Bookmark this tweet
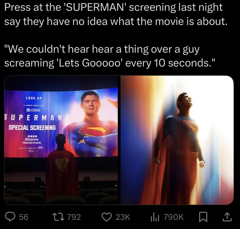This screenshot has width=240, height=229. 203,217
